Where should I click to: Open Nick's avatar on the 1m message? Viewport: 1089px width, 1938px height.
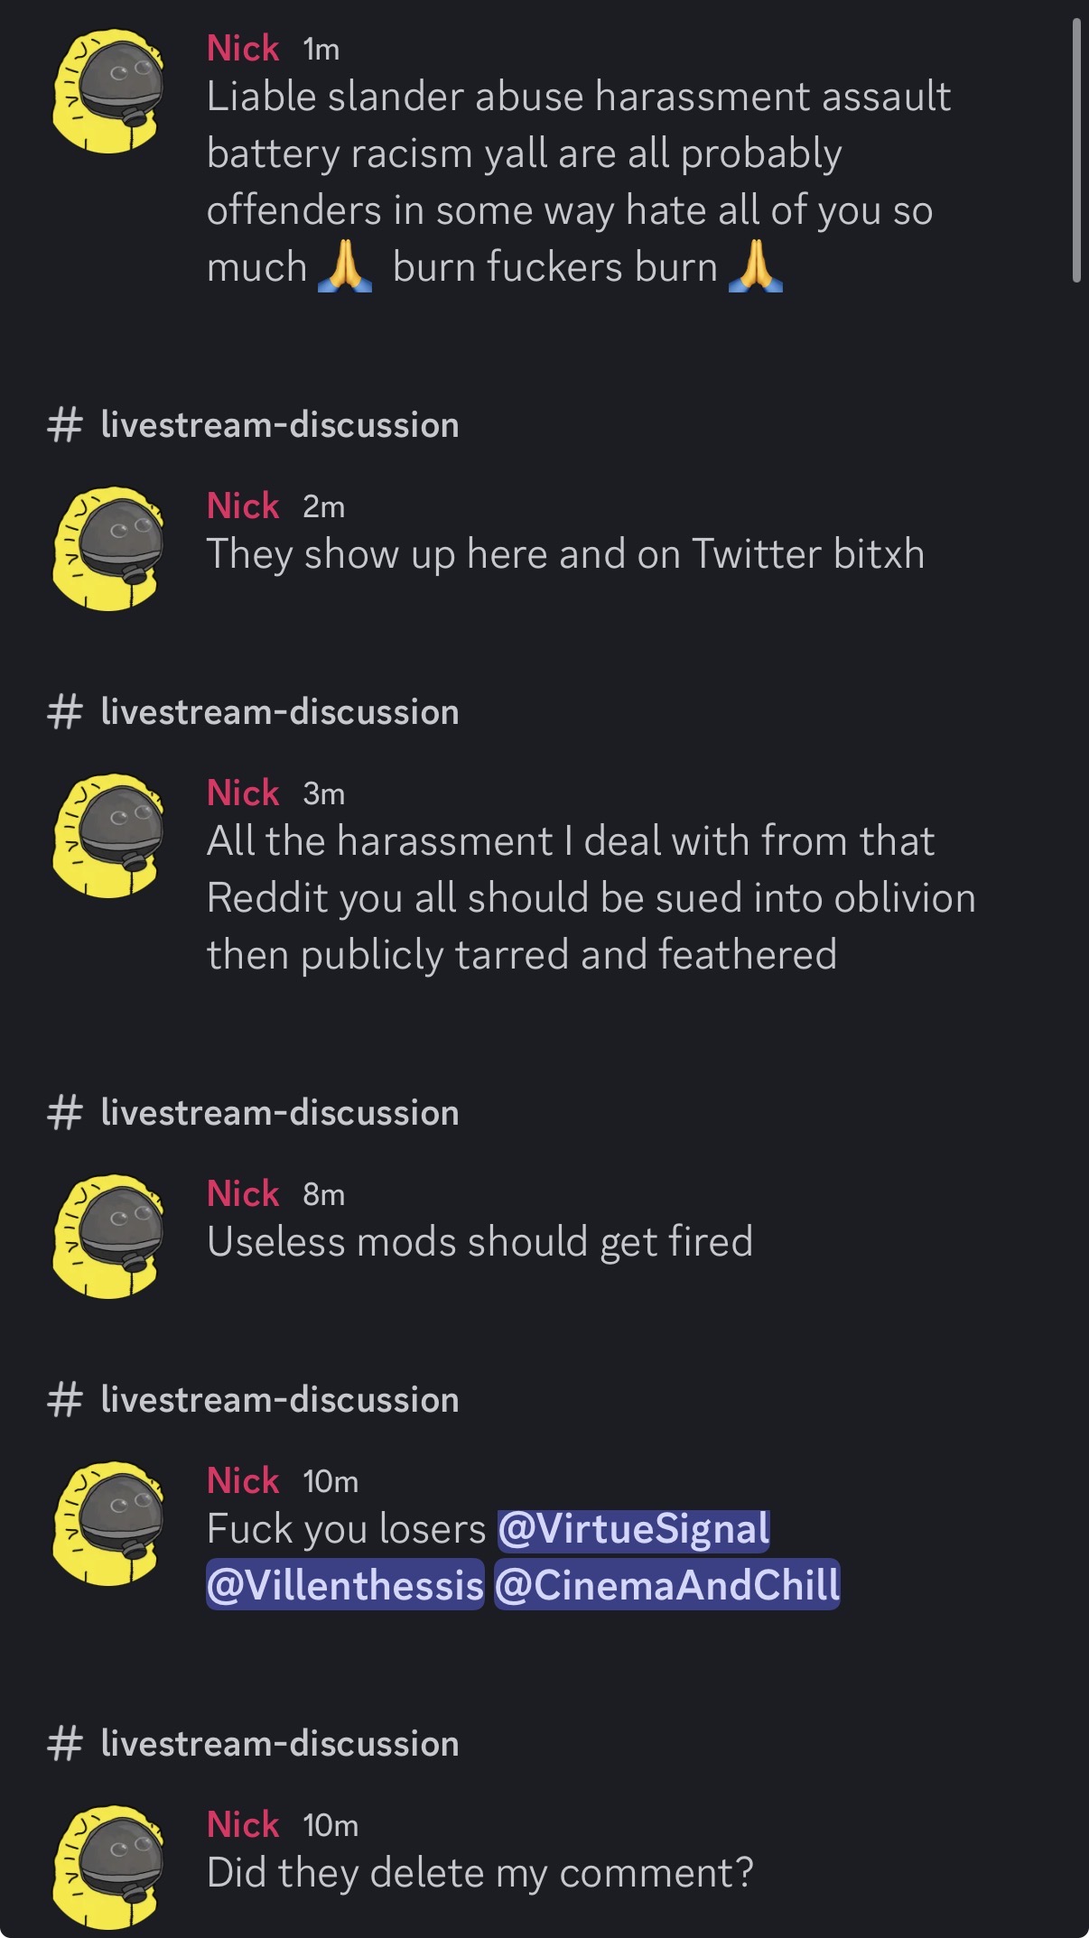click(x=109, y=91)
